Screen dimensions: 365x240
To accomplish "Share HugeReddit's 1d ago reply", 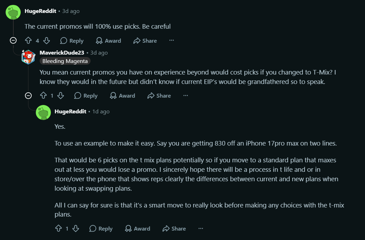I will coord(174,228).
